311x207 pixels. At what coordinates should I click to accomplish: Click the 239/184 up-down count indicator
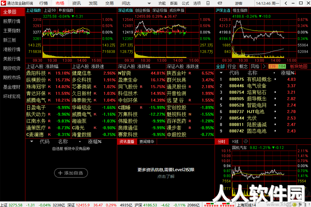[277, 66]
